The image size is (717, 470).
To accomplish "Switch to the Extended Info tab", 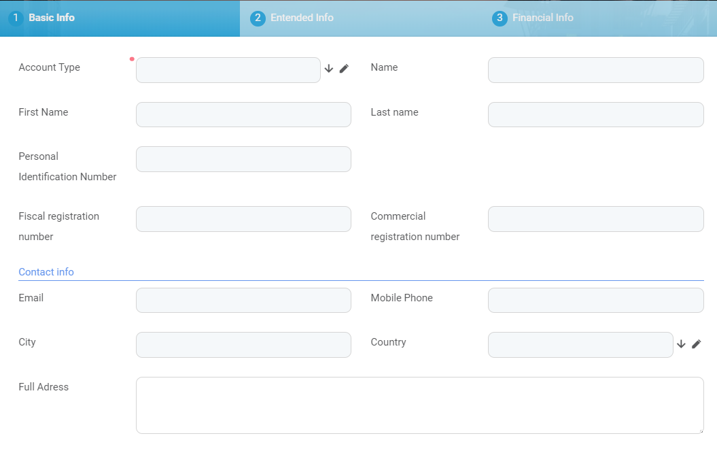I will pos(302,18).
